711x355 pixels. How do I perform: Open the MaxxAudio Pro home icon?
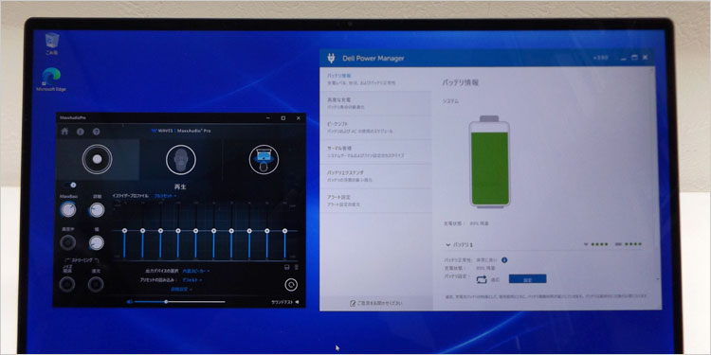click(x=64, y=132)
